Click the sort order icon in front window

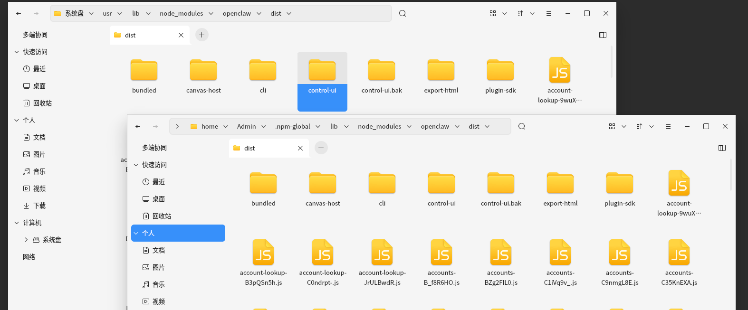[x=640, y=126]
